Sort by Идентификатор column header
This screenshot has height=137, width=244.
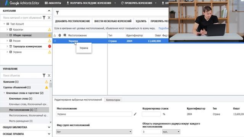point(134,35)
